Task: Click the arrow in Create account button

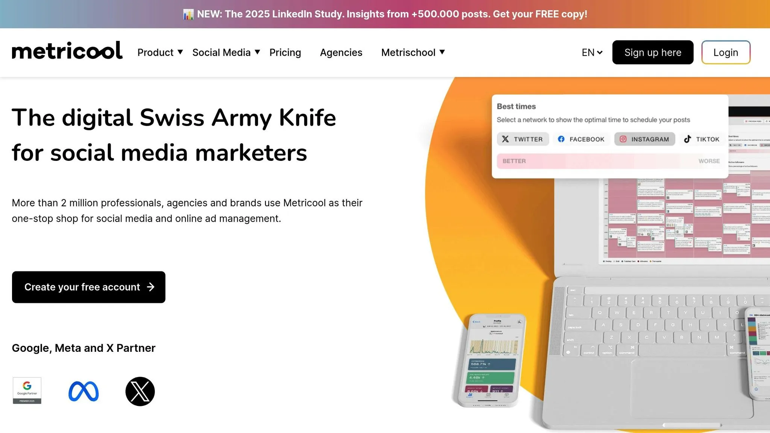Action: click(151, 287)
